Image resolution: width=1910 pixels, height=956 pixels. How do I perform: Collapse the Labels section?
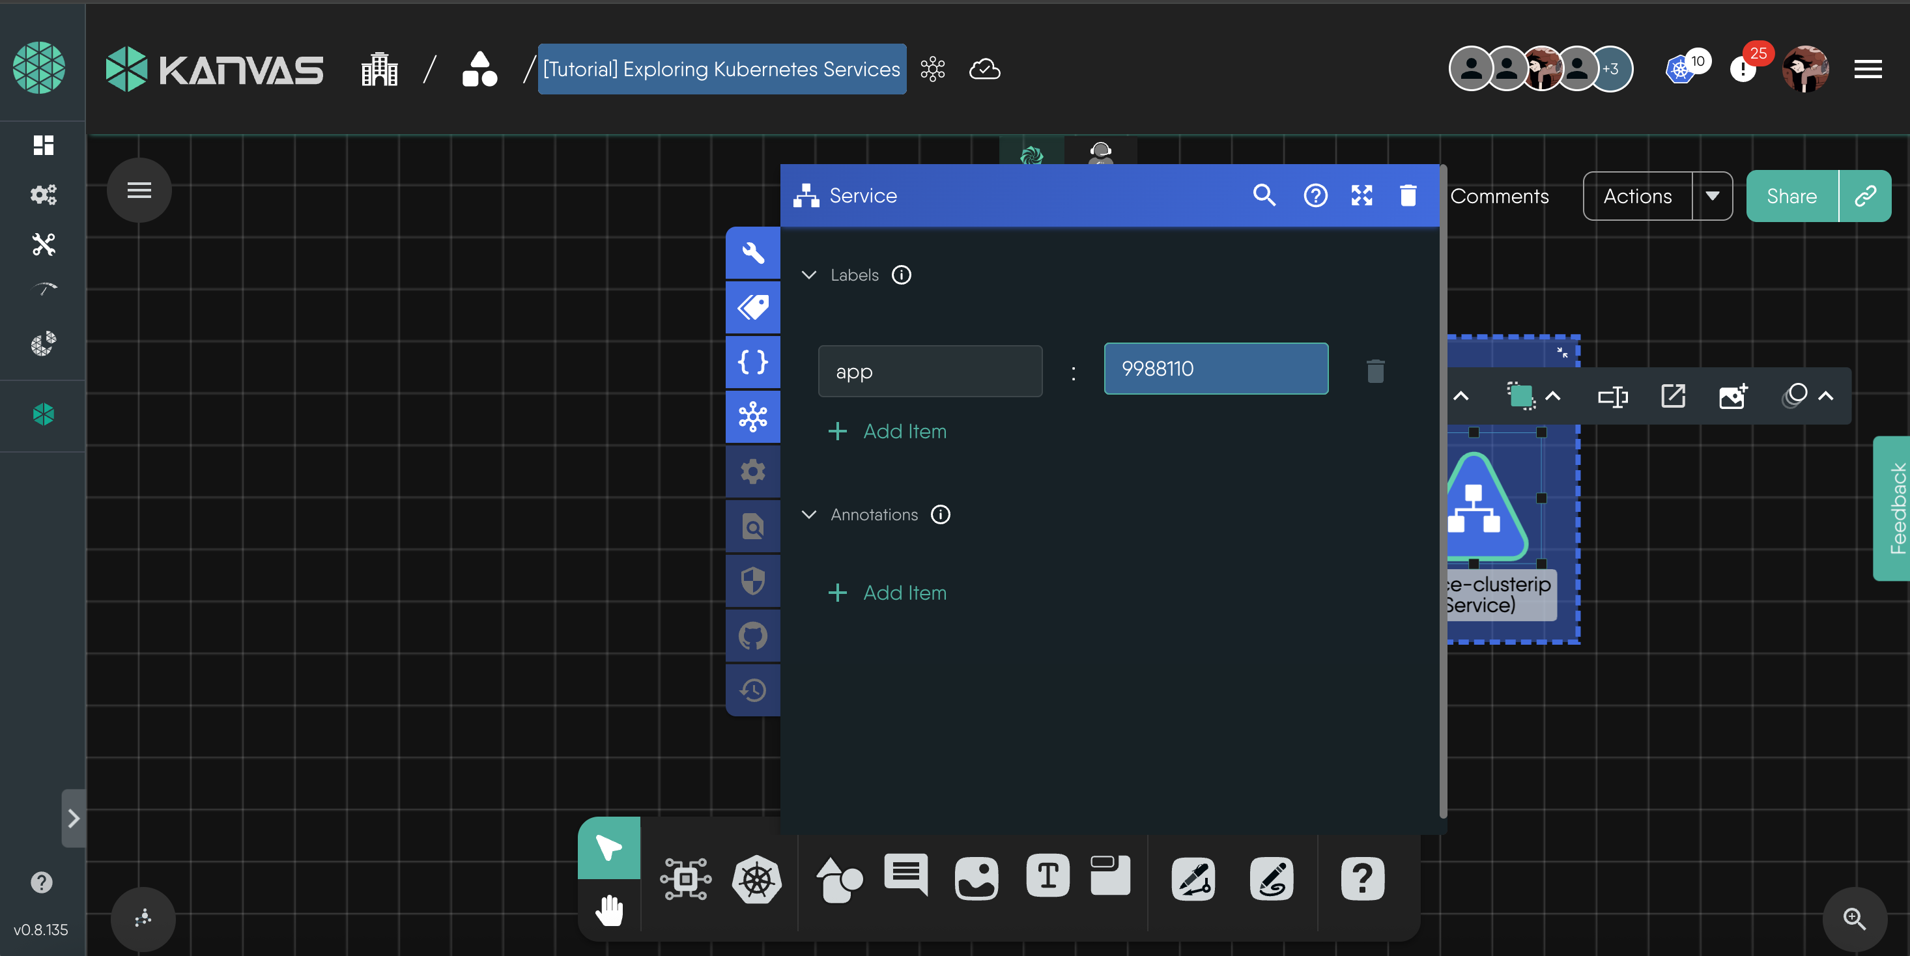[x=809, y=275]
